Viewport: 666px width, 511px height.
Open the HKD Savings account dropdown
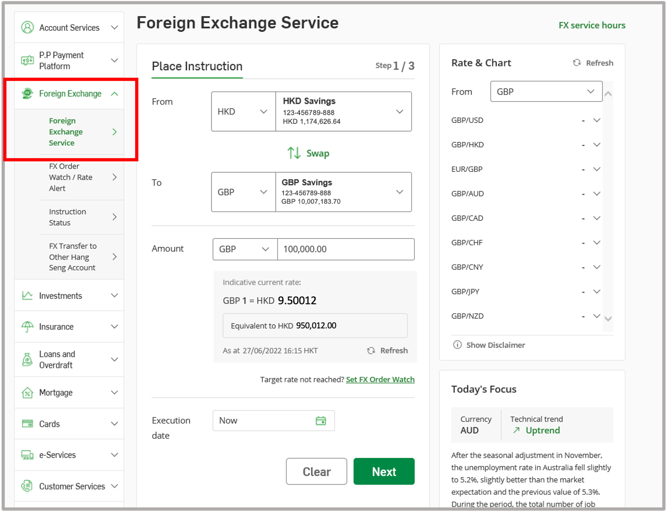click(344, 111)
